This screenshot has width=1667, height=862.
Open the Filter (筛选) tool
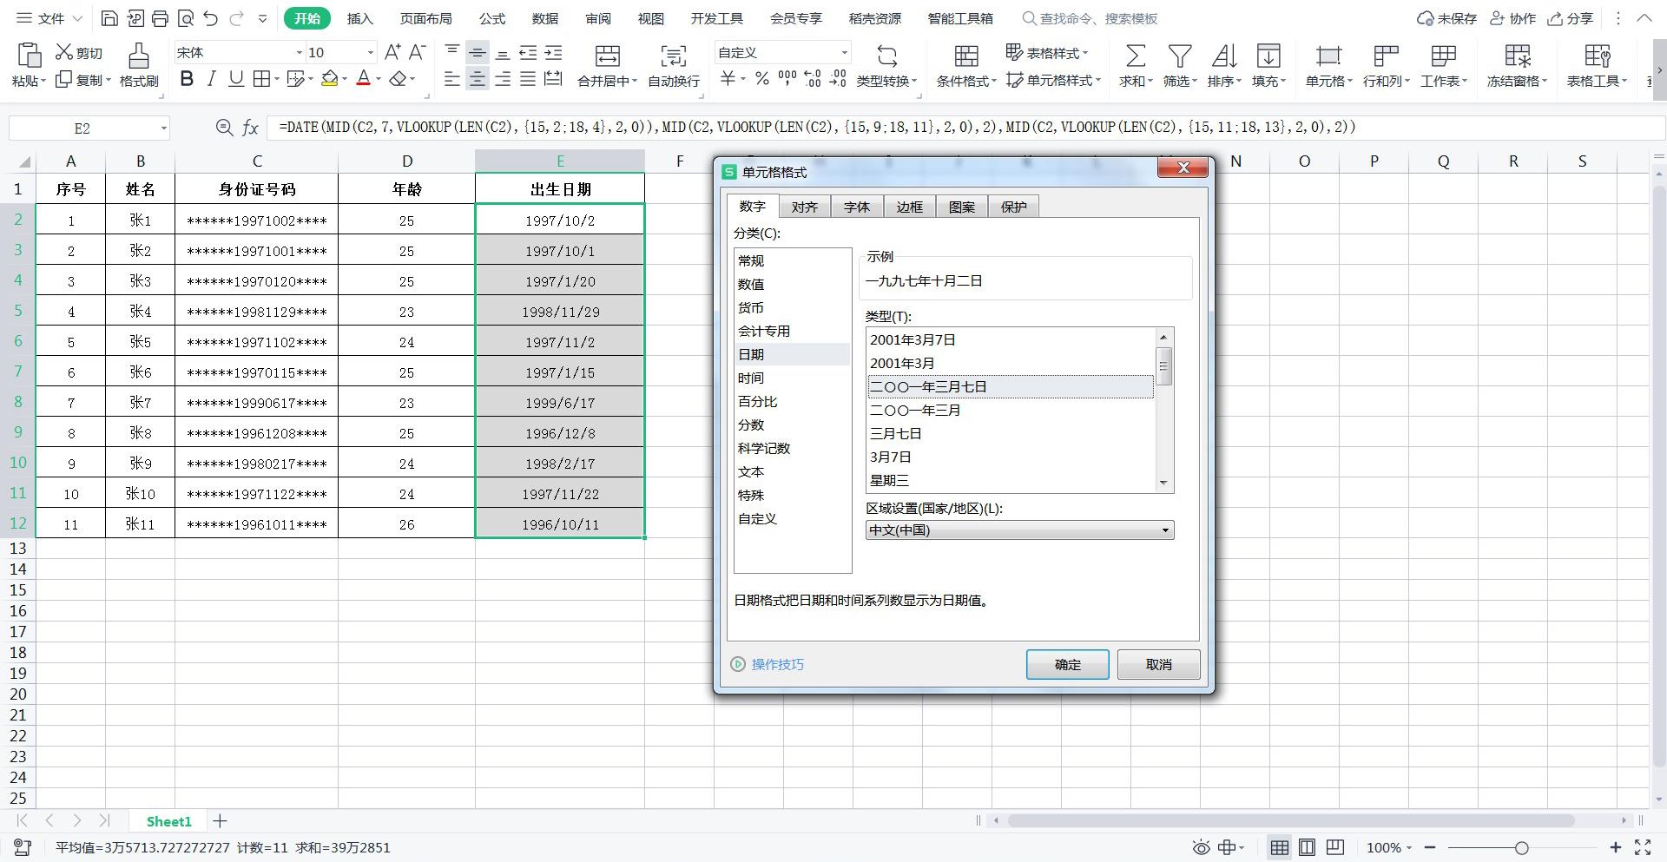1179,56
